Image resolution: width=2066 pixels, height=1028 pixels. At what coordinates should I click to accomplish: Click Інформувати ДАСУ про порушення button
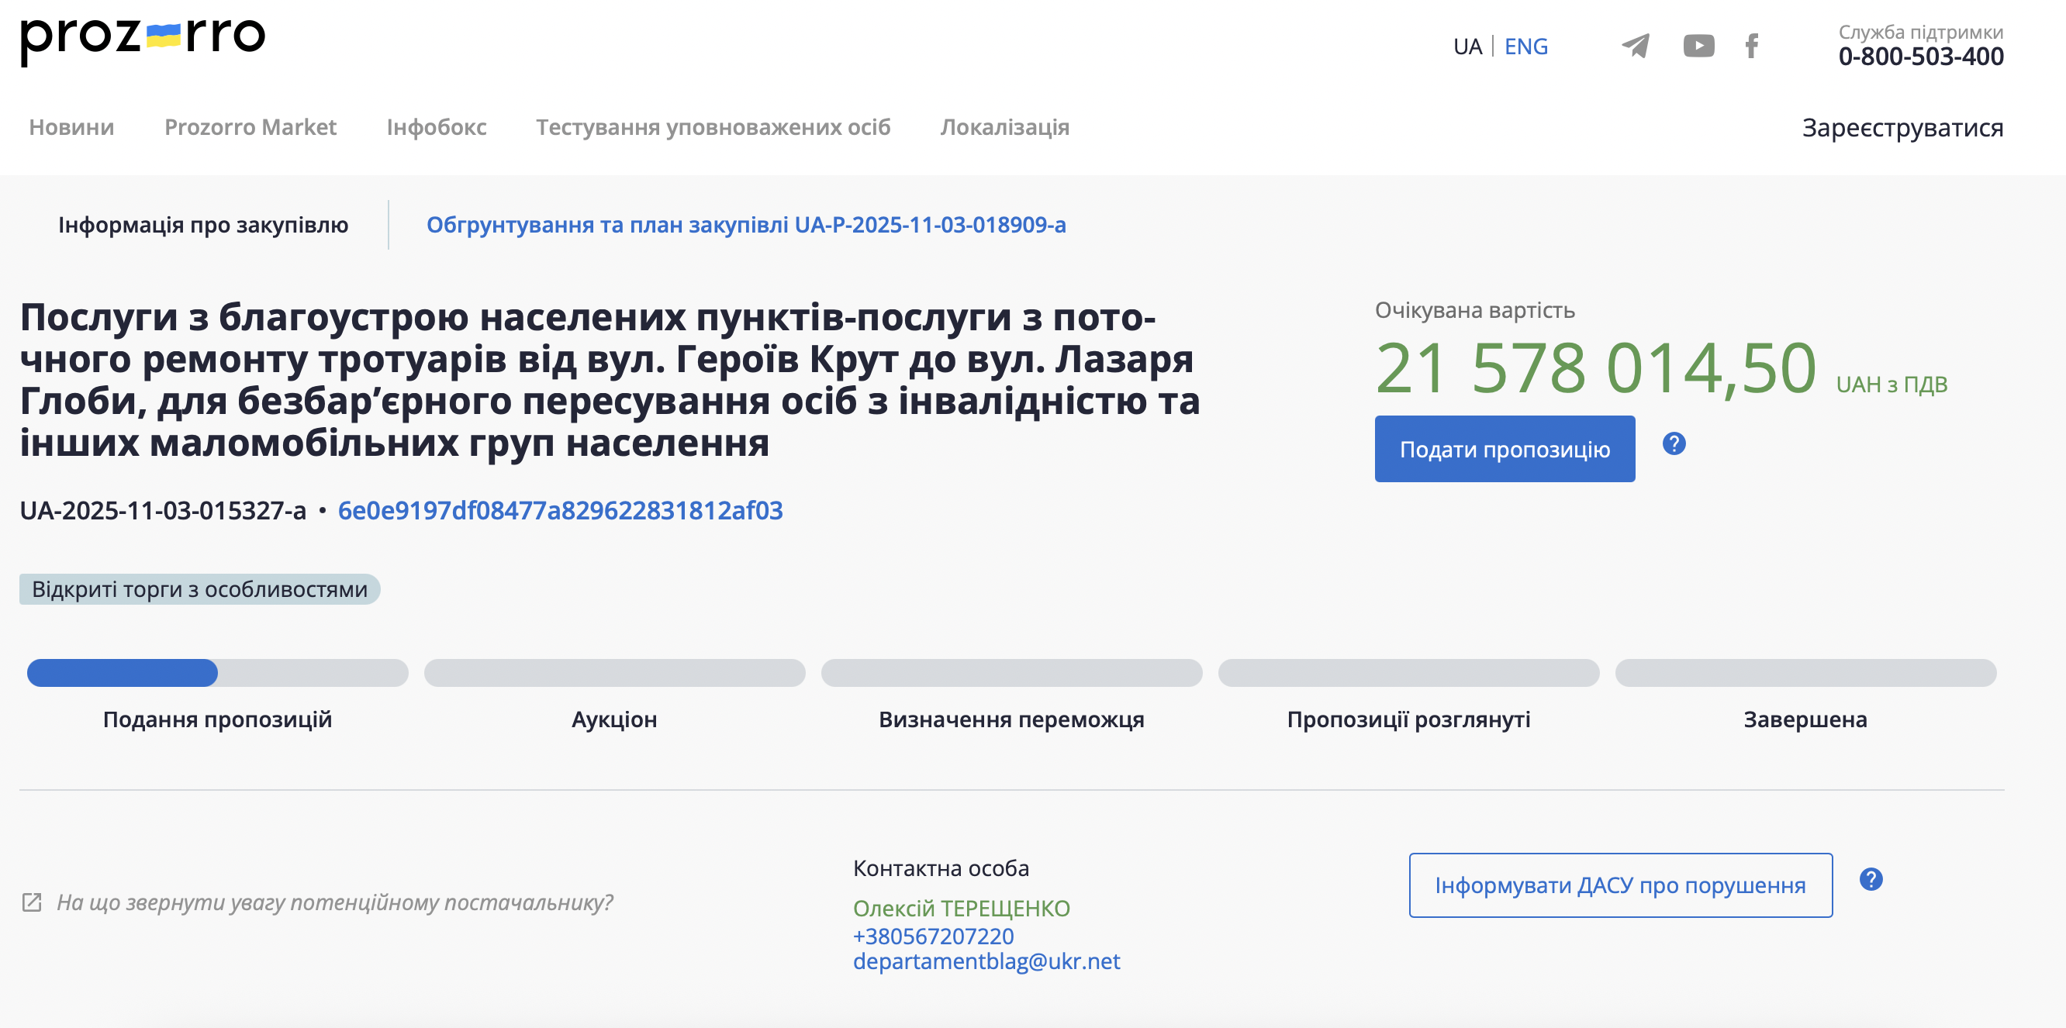1619,885
